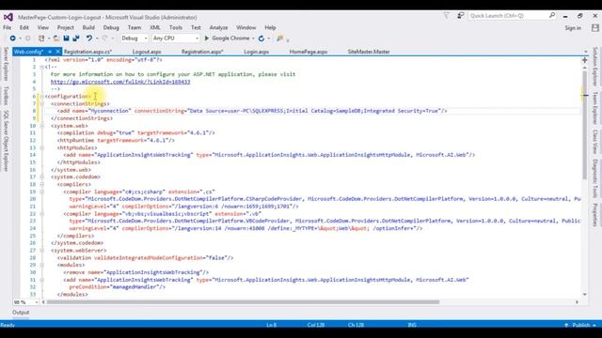602x338 pixels.
Task: Collapse the system.codedom node on line 17
Action: 41,177
